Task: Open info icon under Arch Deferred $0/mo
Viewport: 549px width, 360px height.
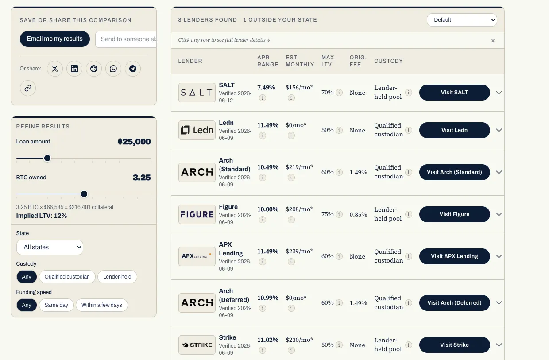Action: click(291, 308)
